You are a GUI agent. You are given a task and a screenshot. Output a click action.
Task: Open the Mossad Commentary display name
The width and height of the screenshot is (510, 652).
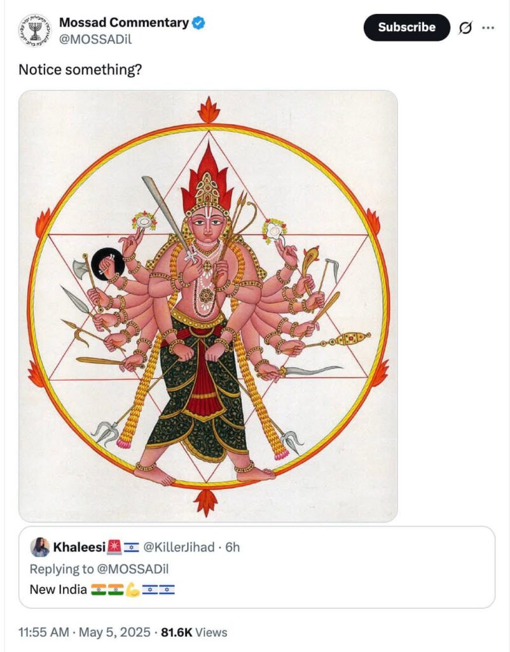pos(123,23)
